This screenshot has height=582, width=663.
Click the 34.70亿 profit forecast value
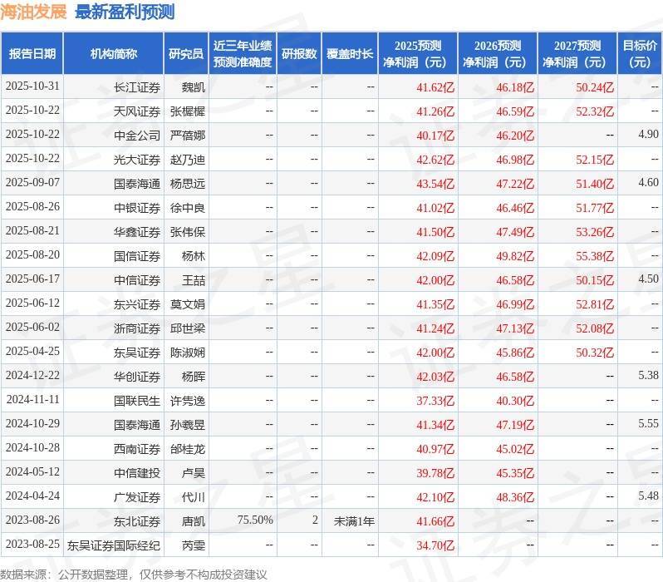pyautogui.click(x=435, y=546)
